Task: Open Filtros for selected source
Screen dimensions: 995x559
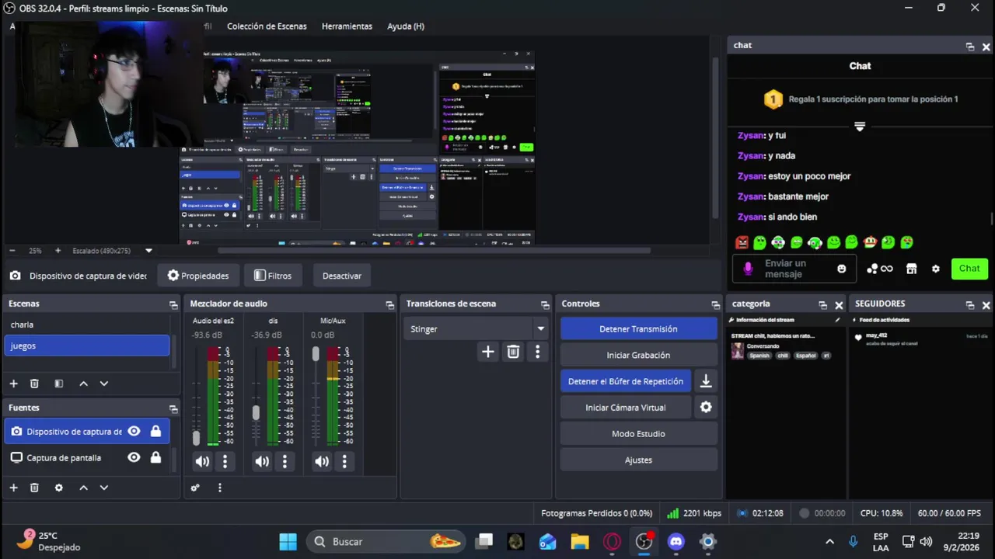Action: (273, 276)
